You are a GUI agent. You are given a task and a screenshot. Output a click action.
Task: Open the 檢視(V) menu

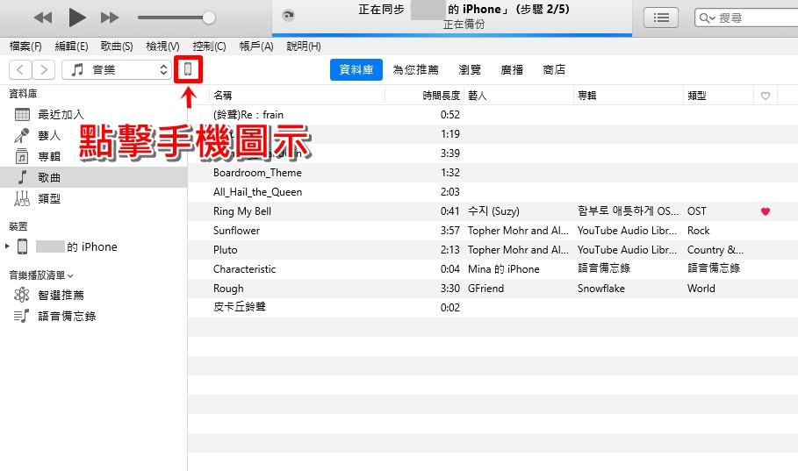(x=162, y=46)
